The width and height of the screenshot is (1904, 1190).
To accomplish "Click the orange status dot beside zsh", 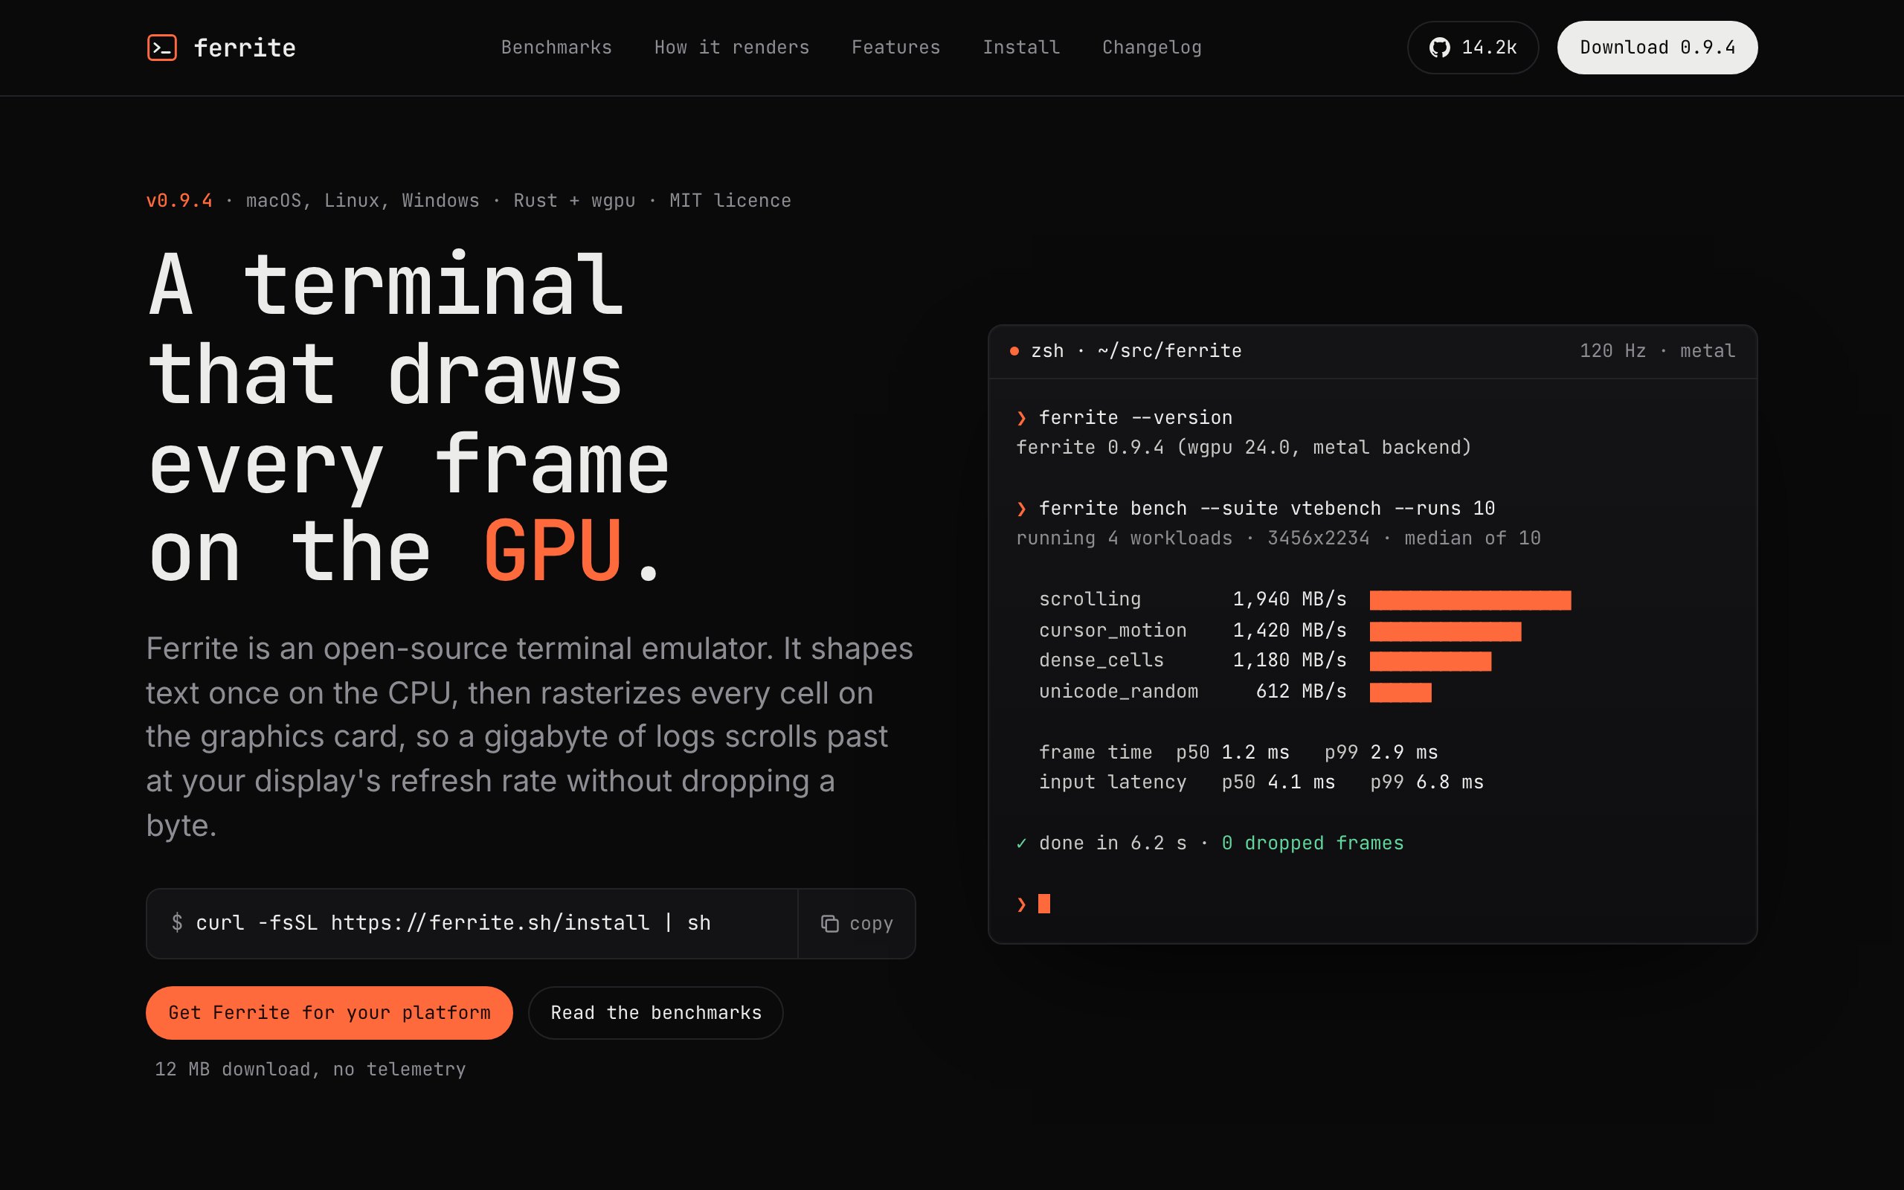I will pos(1014,351).
